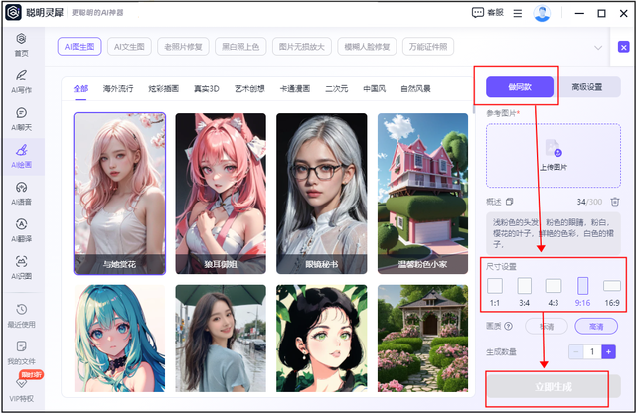Open 图片无损放大 tool tab
Viewport: 636px width, 413px height.
302,47
